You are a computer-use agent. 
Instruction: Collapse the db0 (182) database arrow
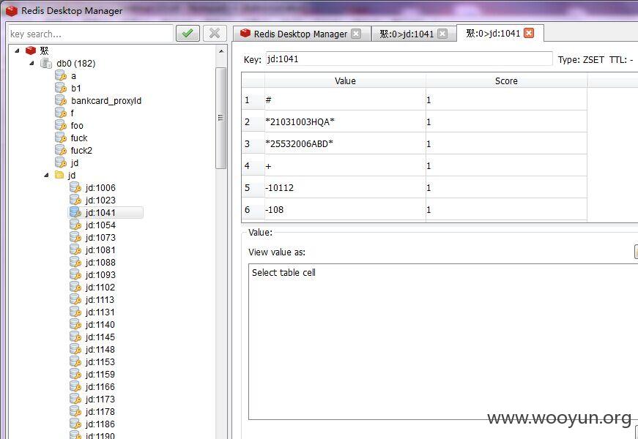31,64
